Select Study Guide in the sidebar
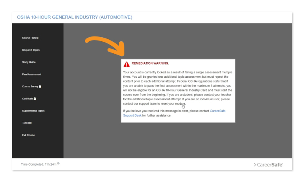Image resolution: width=304 pixels, height=182 pixels. pyautogui.click(x=29, y=62)
